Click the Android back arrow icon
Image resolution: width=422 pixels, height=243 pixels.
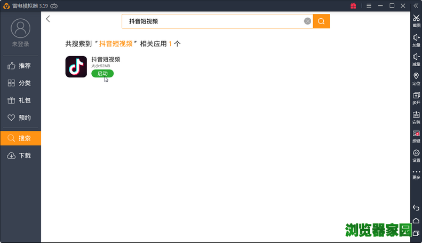pos(416,207)
